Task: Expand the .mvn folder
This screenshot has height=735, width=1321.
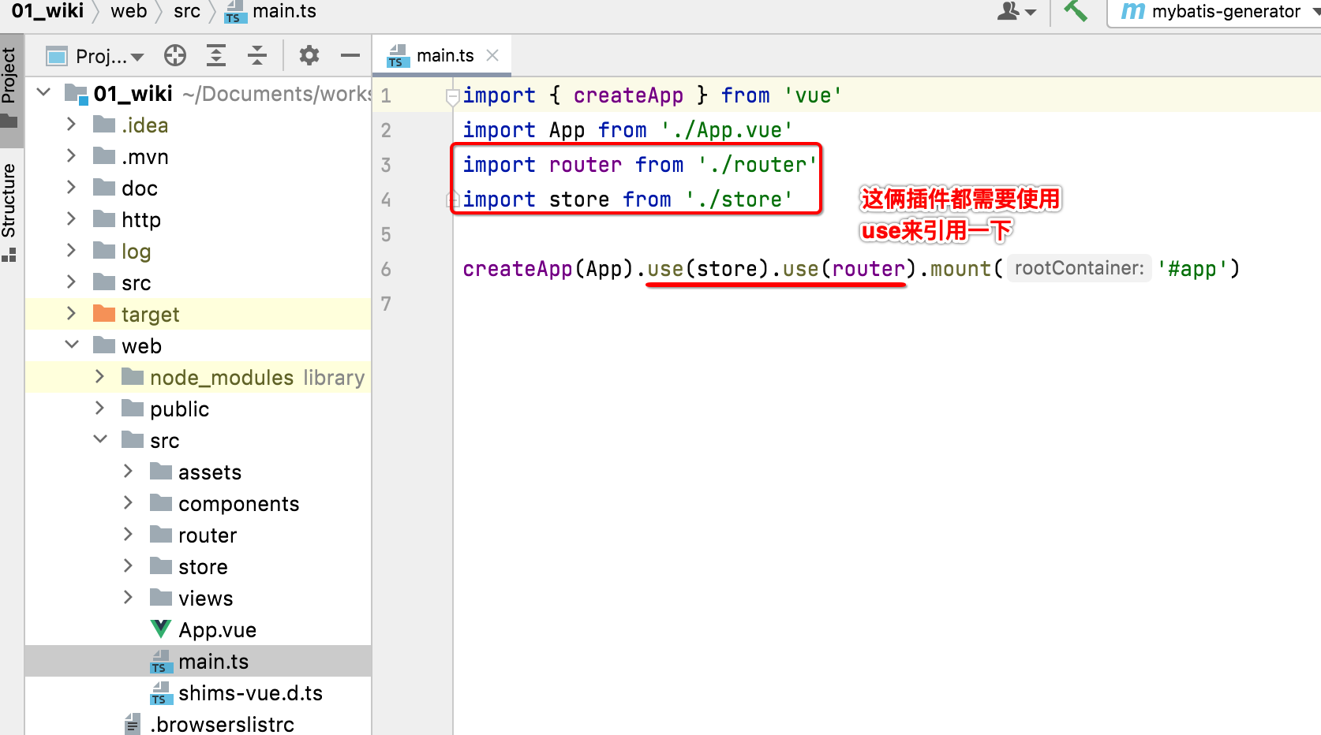Action: pos(72,156)
